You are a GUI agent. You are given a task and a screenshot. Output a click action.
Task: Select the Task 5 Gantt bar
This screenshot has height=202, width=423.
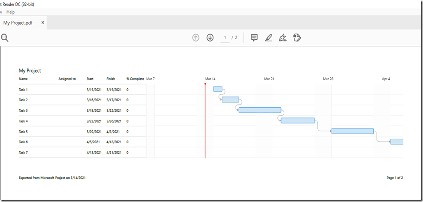pos(352,131)
